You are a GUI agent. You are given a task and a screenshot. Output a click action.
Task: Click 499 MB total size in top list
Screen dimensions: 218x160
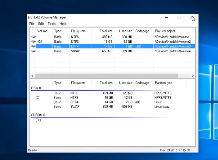click(x=107, y=37)
